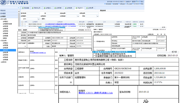Viewport: 180px width, 103px height.
Task: Click 打印 in the payment notice form
Action: tap(163, 27)
